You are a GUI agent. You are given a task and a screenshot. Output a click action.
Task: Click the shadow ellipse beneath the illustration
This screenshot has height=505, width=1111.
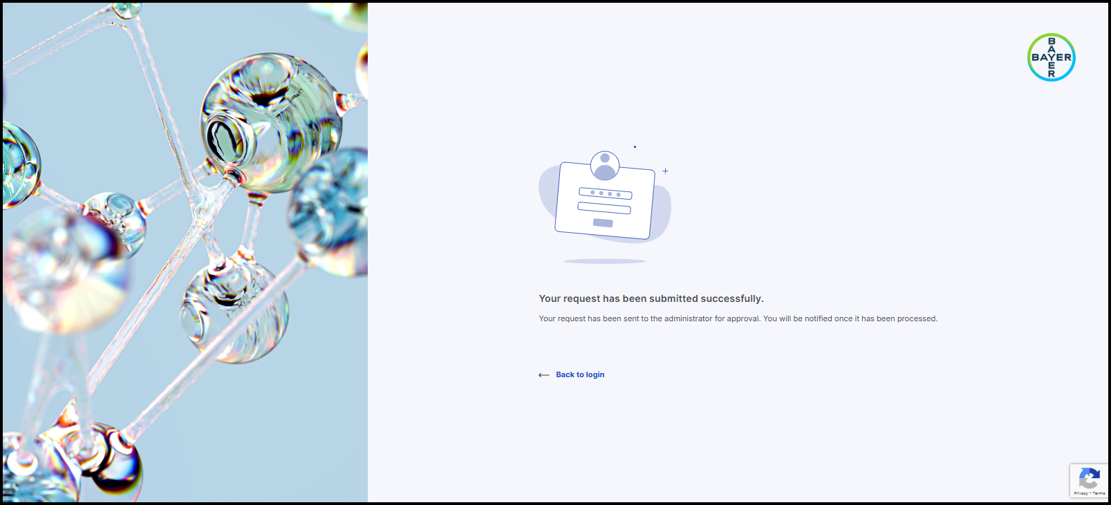pyautogui.click(x=605, y=261)
